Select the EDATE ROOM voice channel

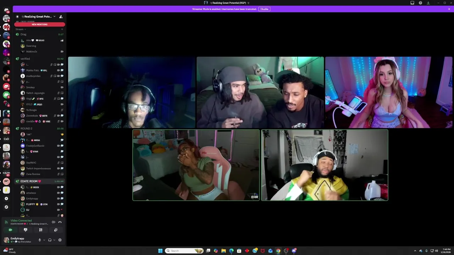[39, 181]
